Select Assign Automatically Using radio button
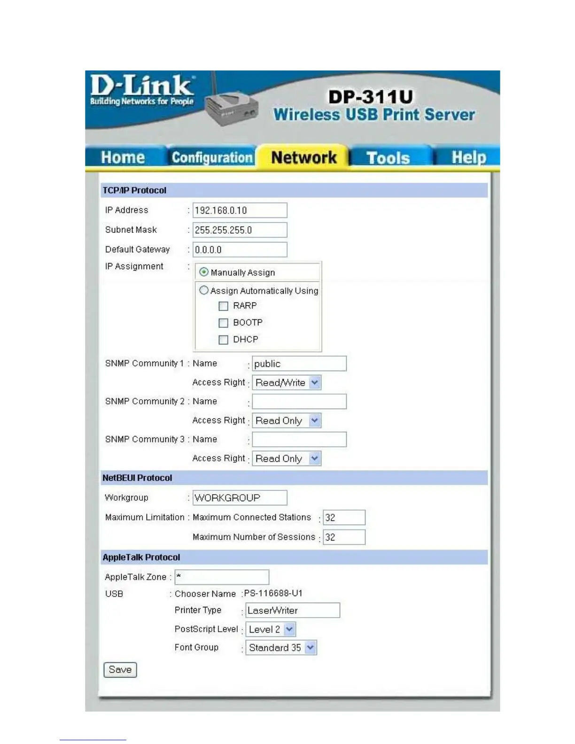The height and width of the screenshot is (744, 575). coord(204,290)
